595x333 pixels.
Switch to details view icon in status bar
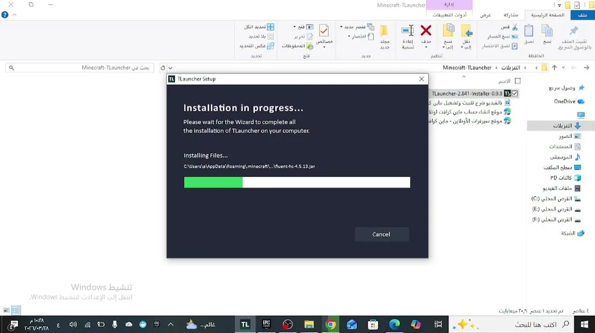point(16,310)
